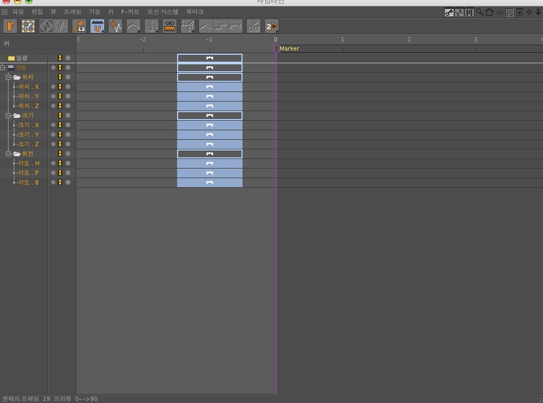Click the magnifier search icon
Viewport: 543px width, 403px height.
[480, 12]
